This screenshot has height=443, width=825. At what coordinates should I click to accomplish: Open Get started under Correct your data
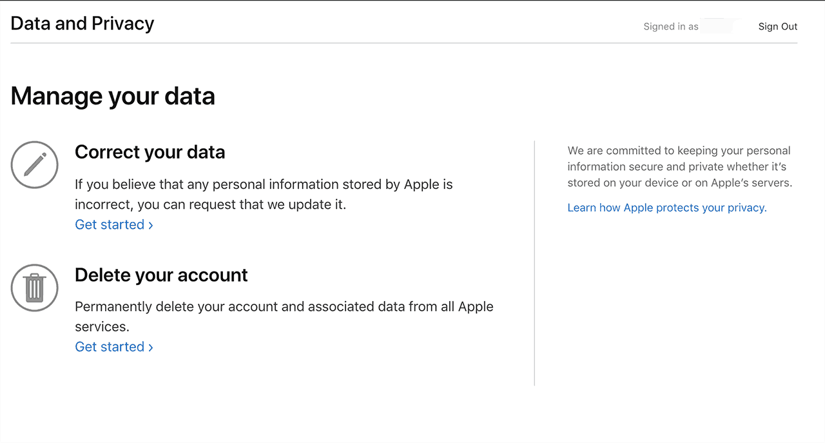[114, 224]
